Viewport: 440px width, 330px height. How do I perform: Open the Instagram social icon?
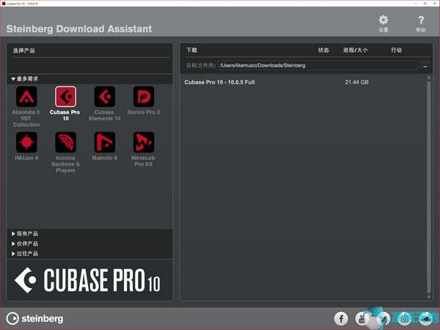point(404,318)
